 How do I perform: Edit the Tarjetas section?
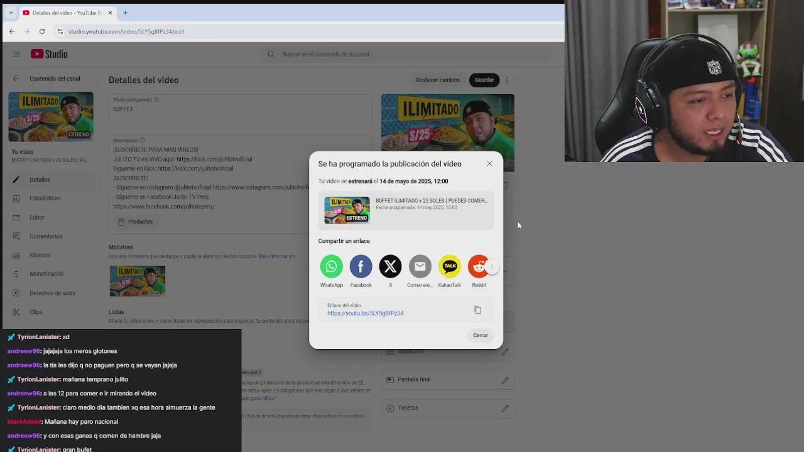(x=504, y=407)
